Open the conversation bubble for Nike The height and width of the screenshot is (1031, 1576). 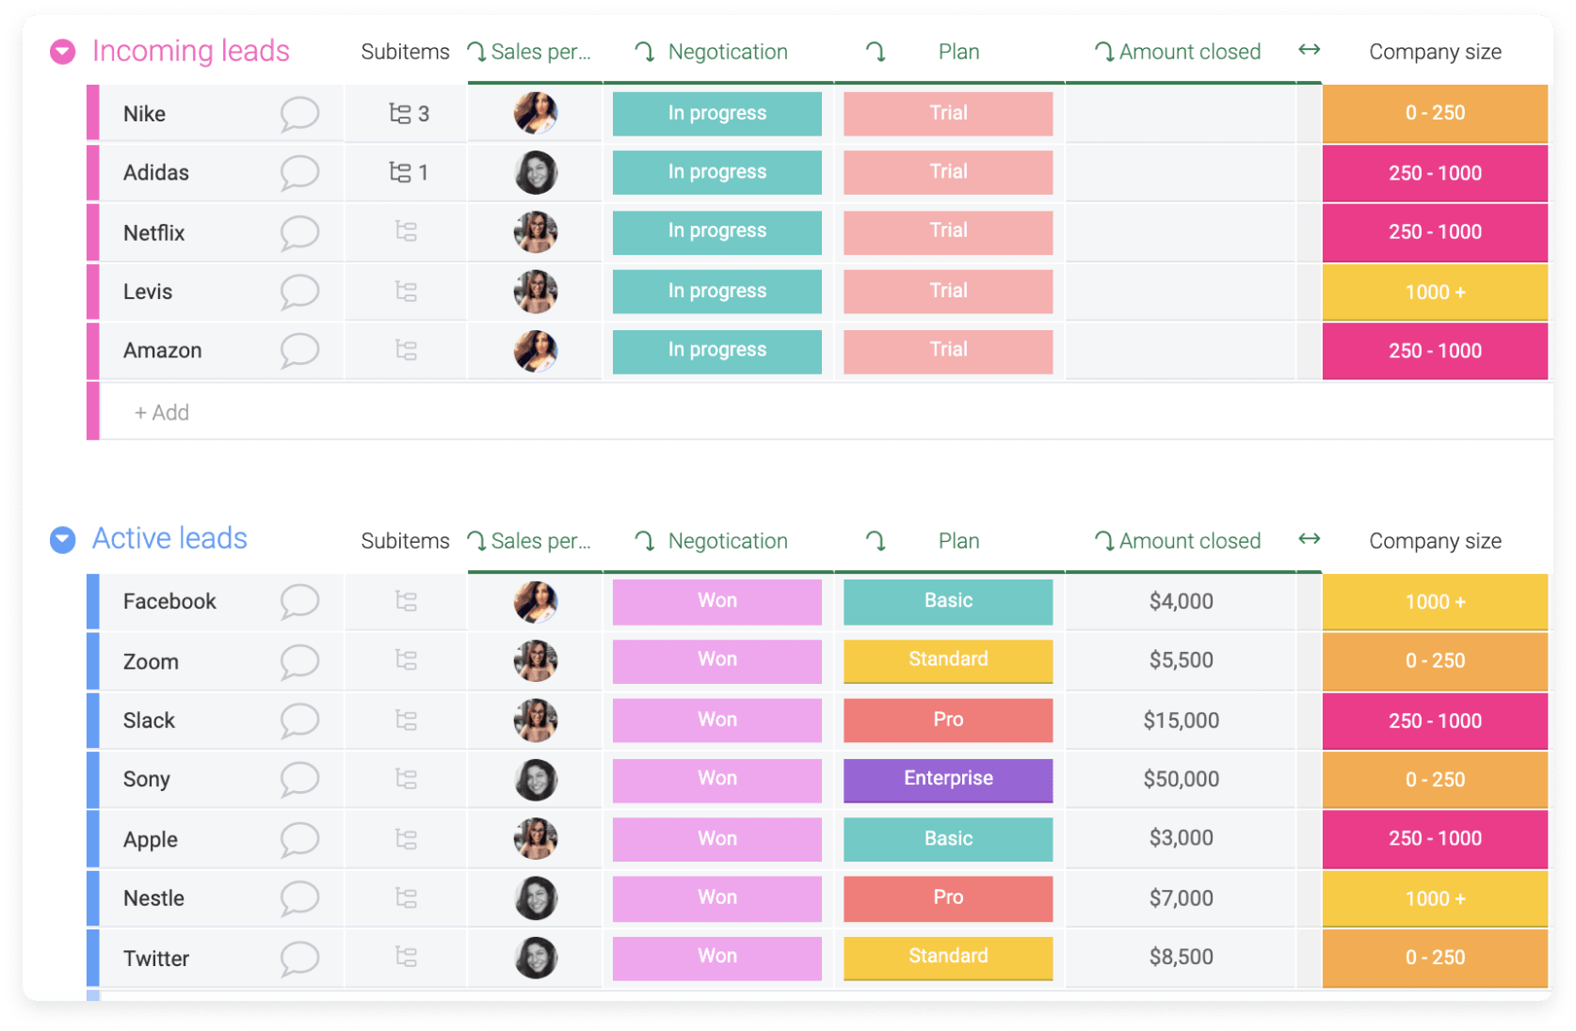299,114
